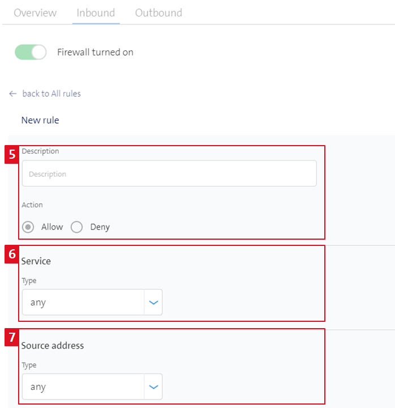Click the red step 5 marker
Screen dimensions: 395x408
pyautogui.click(x=12, y=154)
